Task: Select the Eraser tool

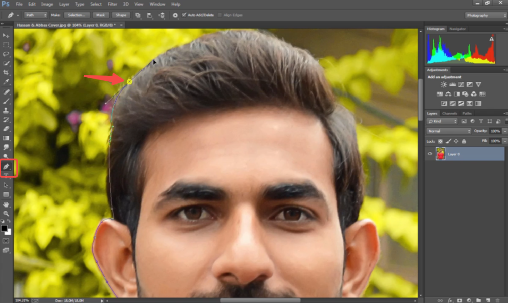Action: point(6,129)
